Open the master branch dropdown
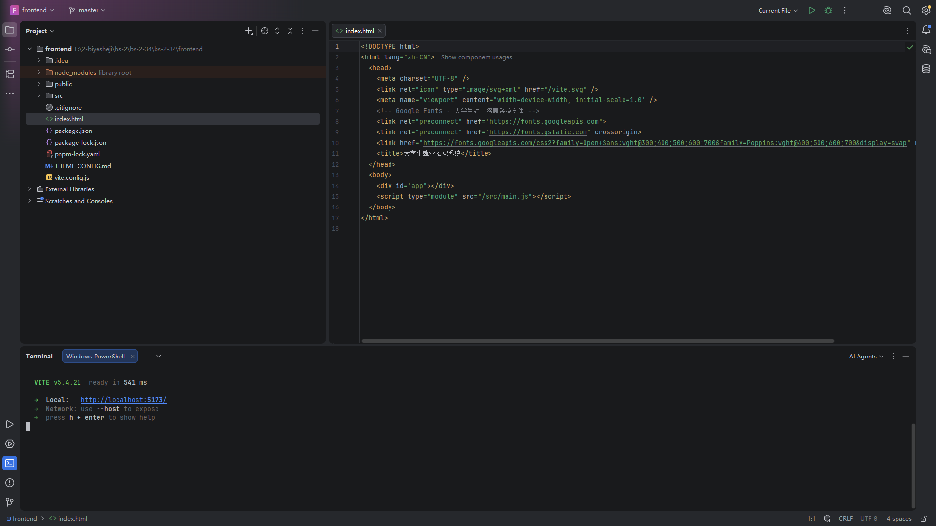 pyautogui.click(x=87, y=10)
